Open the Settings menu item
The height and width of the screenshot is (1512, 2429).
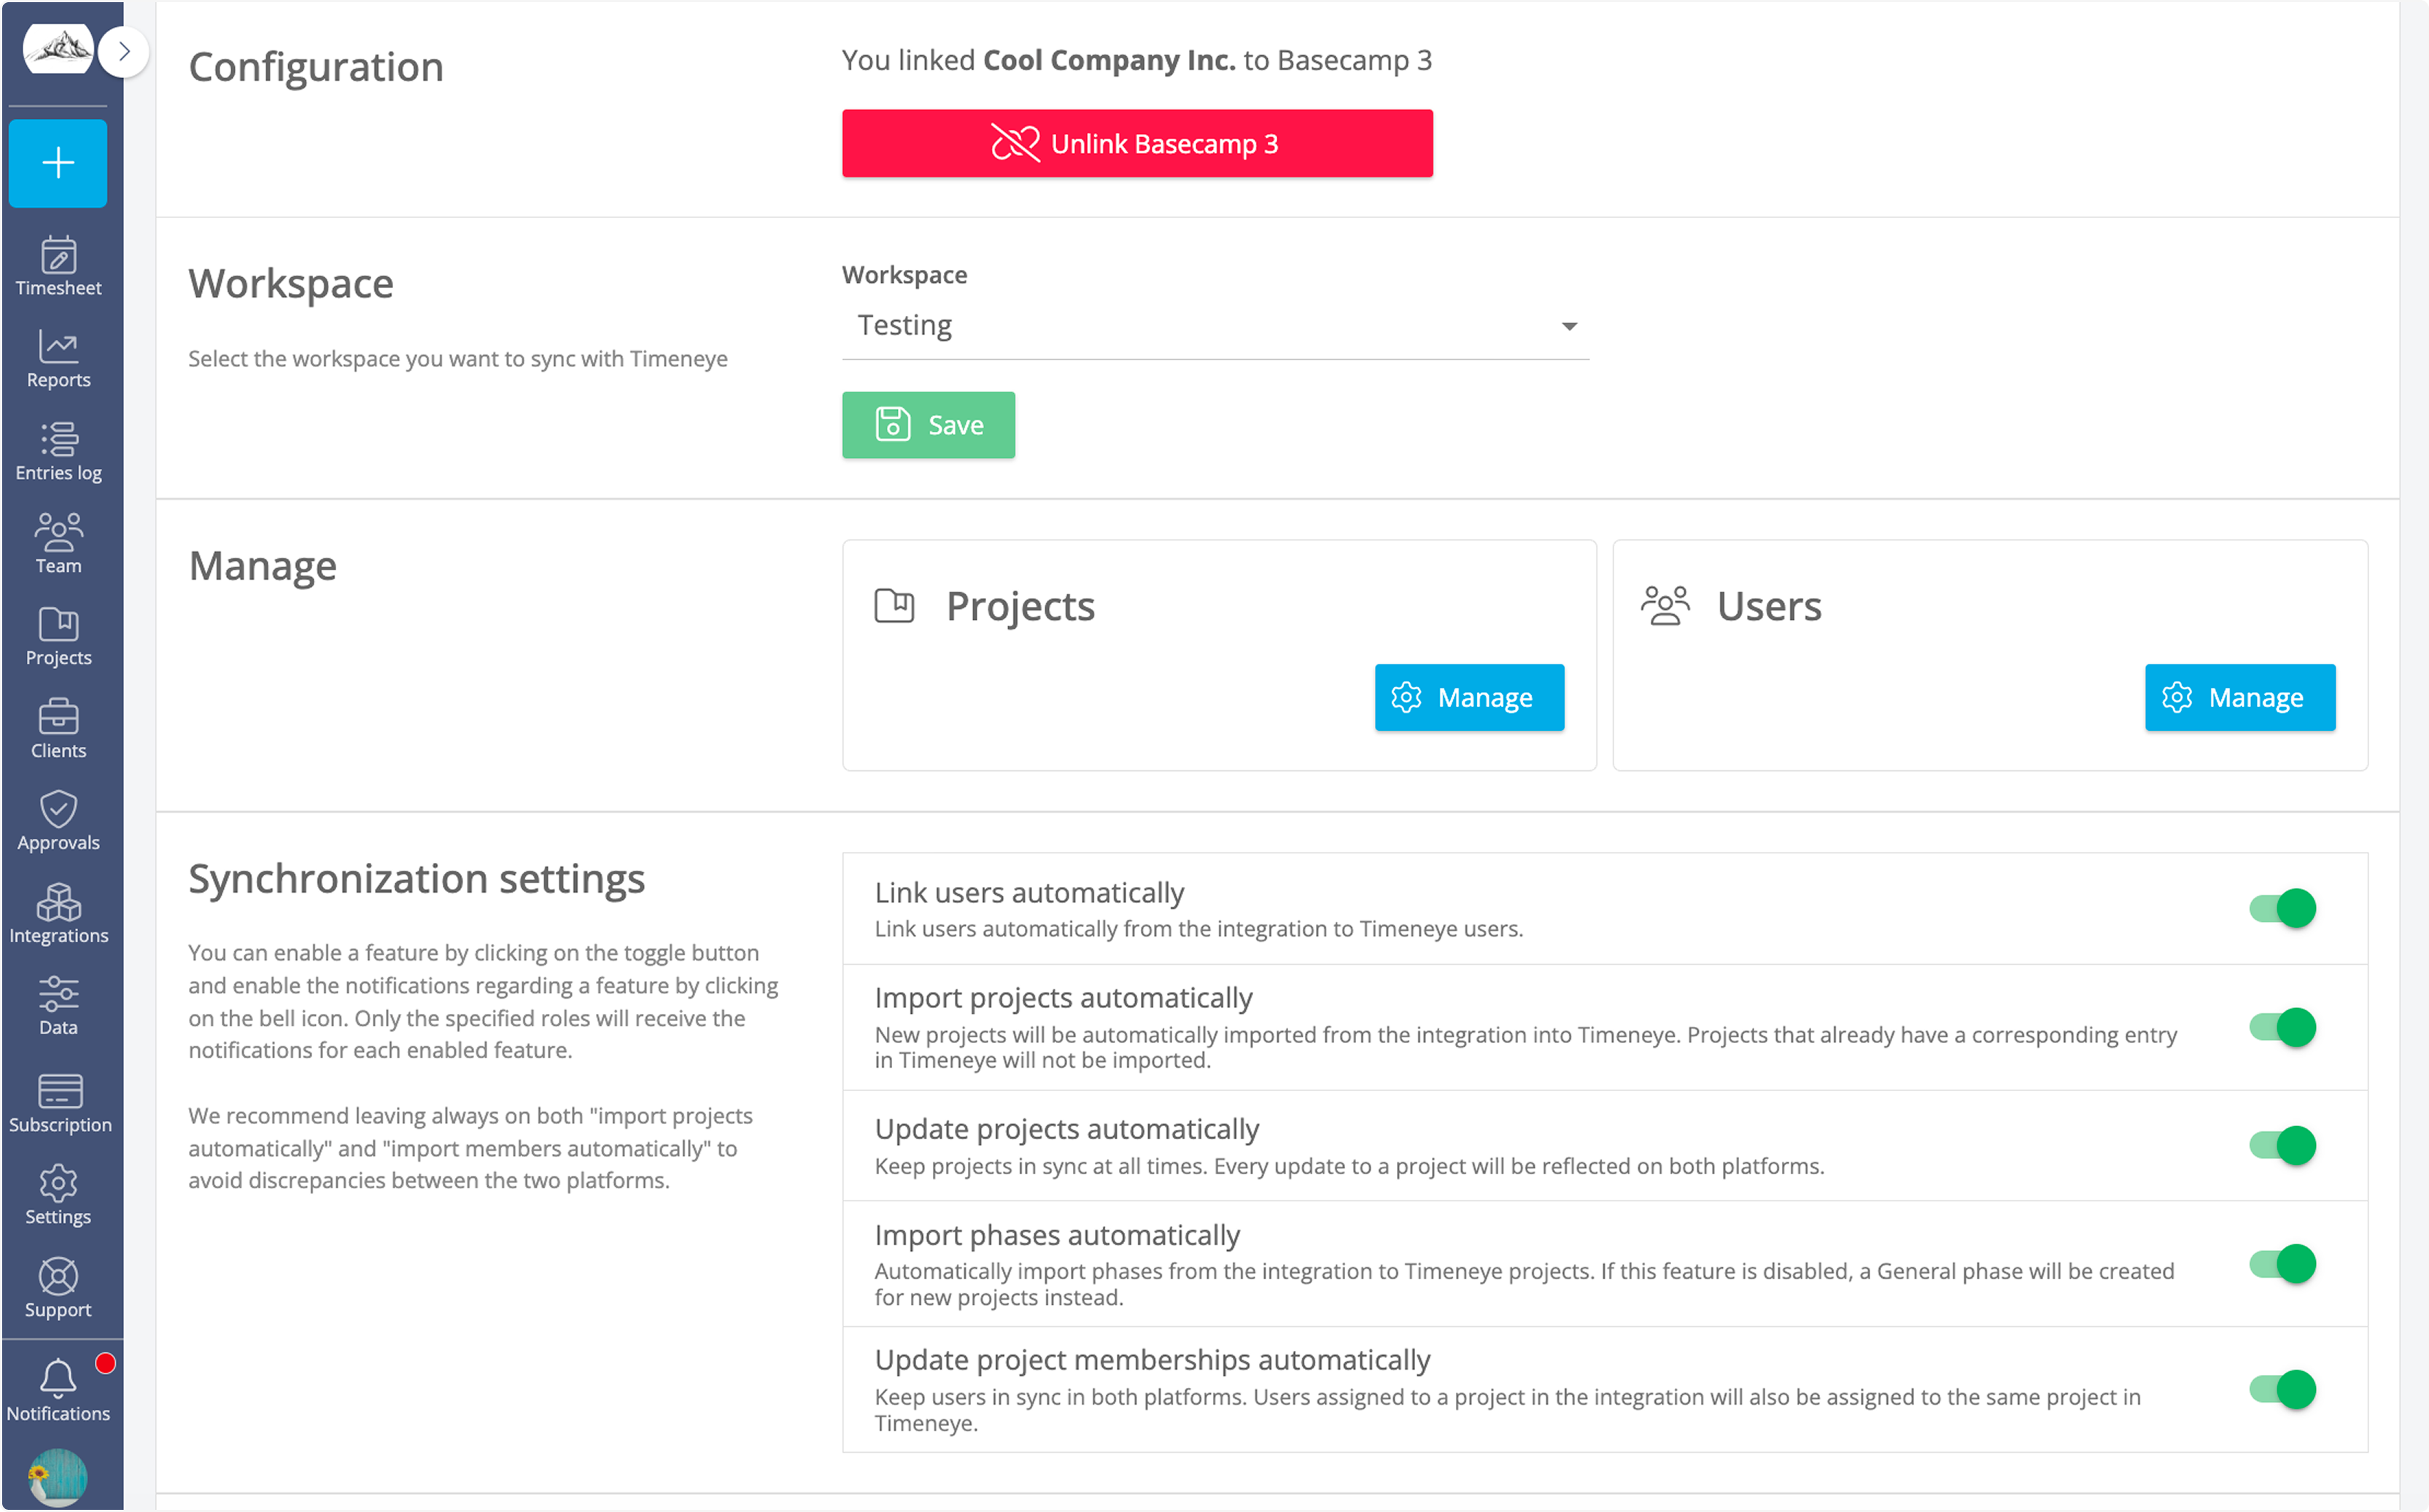(58, 1195)
